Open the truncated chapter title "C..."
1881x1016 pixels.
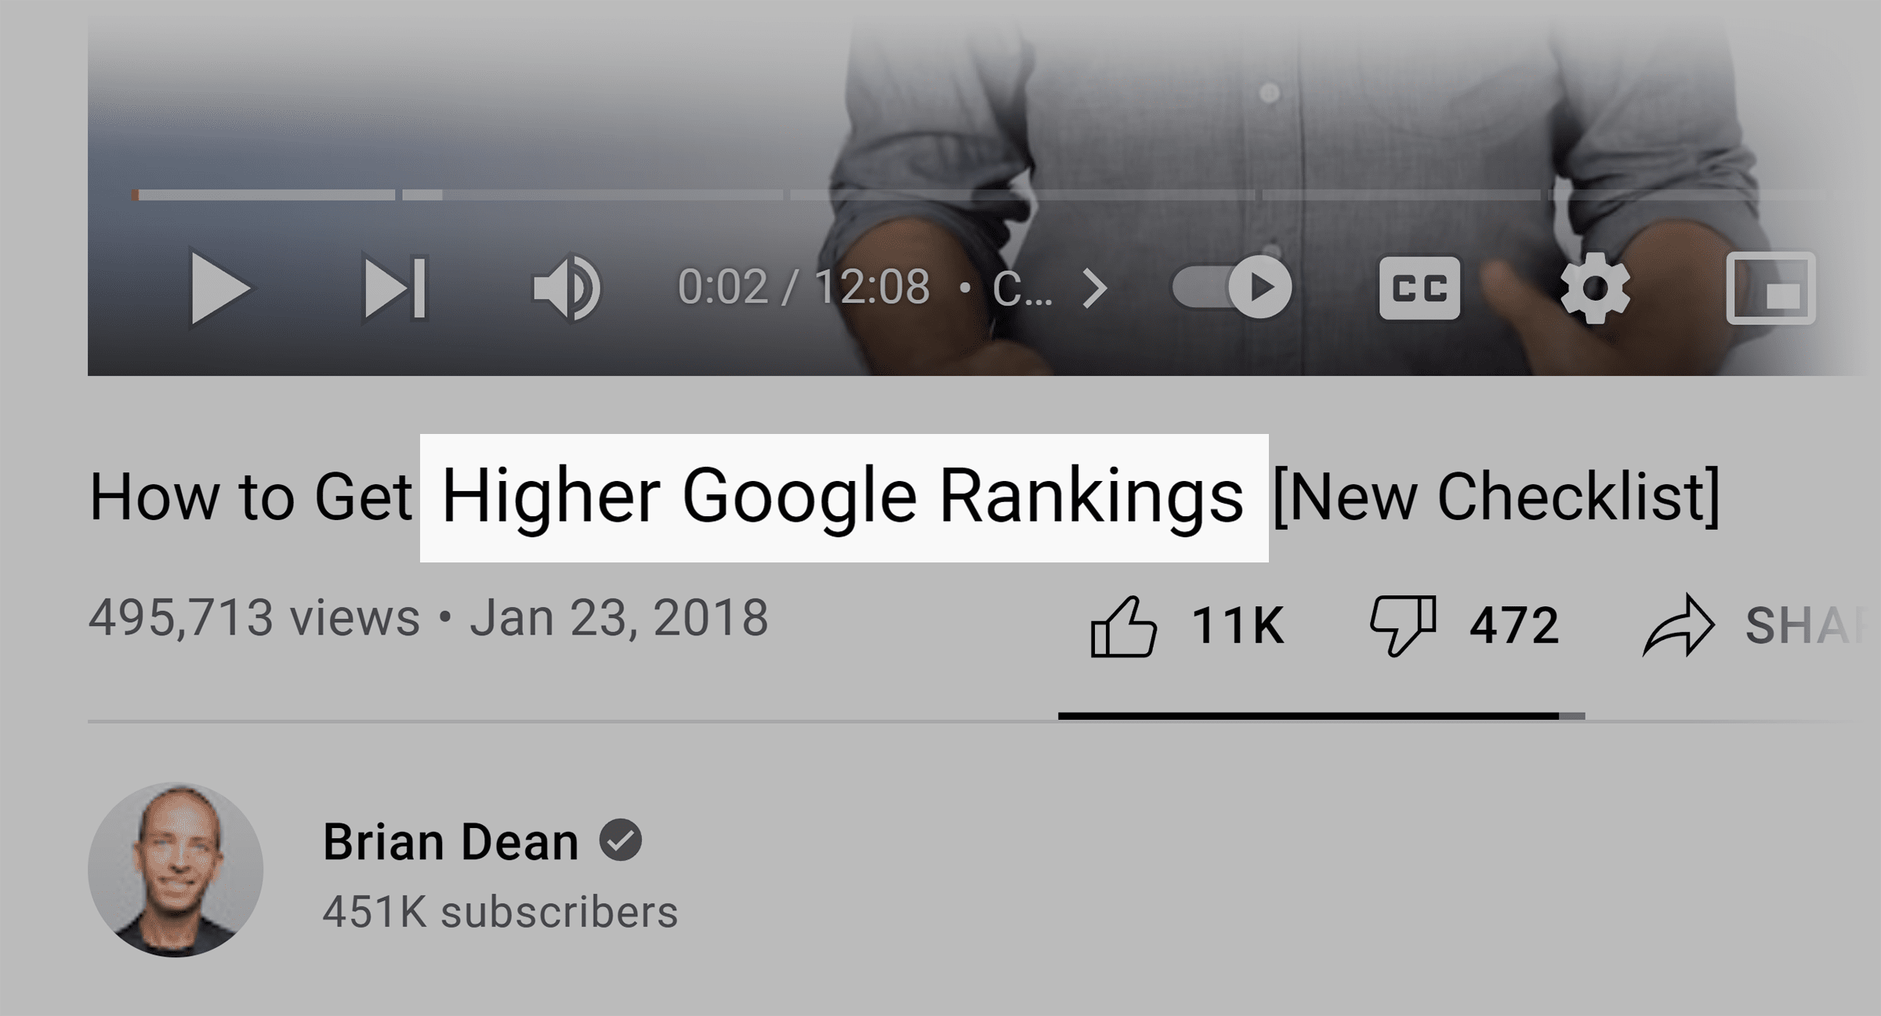[x=1022, y=288]
